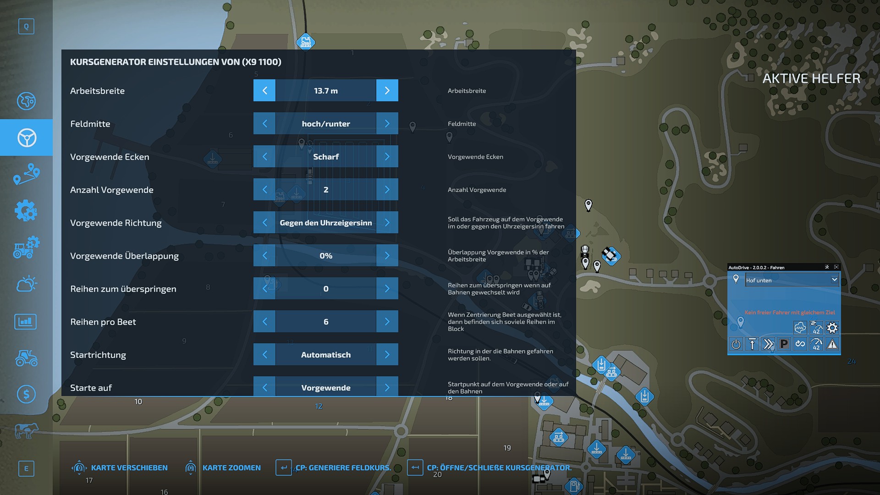Screen dimensions: 880x495
Task: Toggle Vorgewende Richtung with the right arrow
Action: pos(387,223)
